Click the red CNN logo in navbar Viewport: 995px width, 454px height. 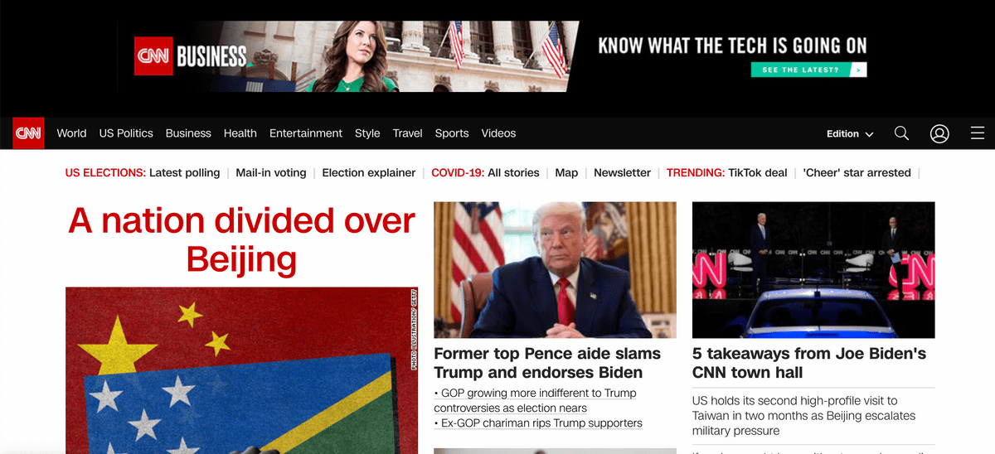[x=28, y=133]
